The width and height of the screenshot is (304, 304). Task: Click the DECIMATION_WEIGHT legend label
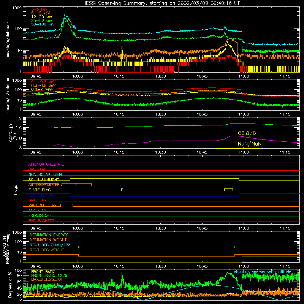click(x=48, y=240)
